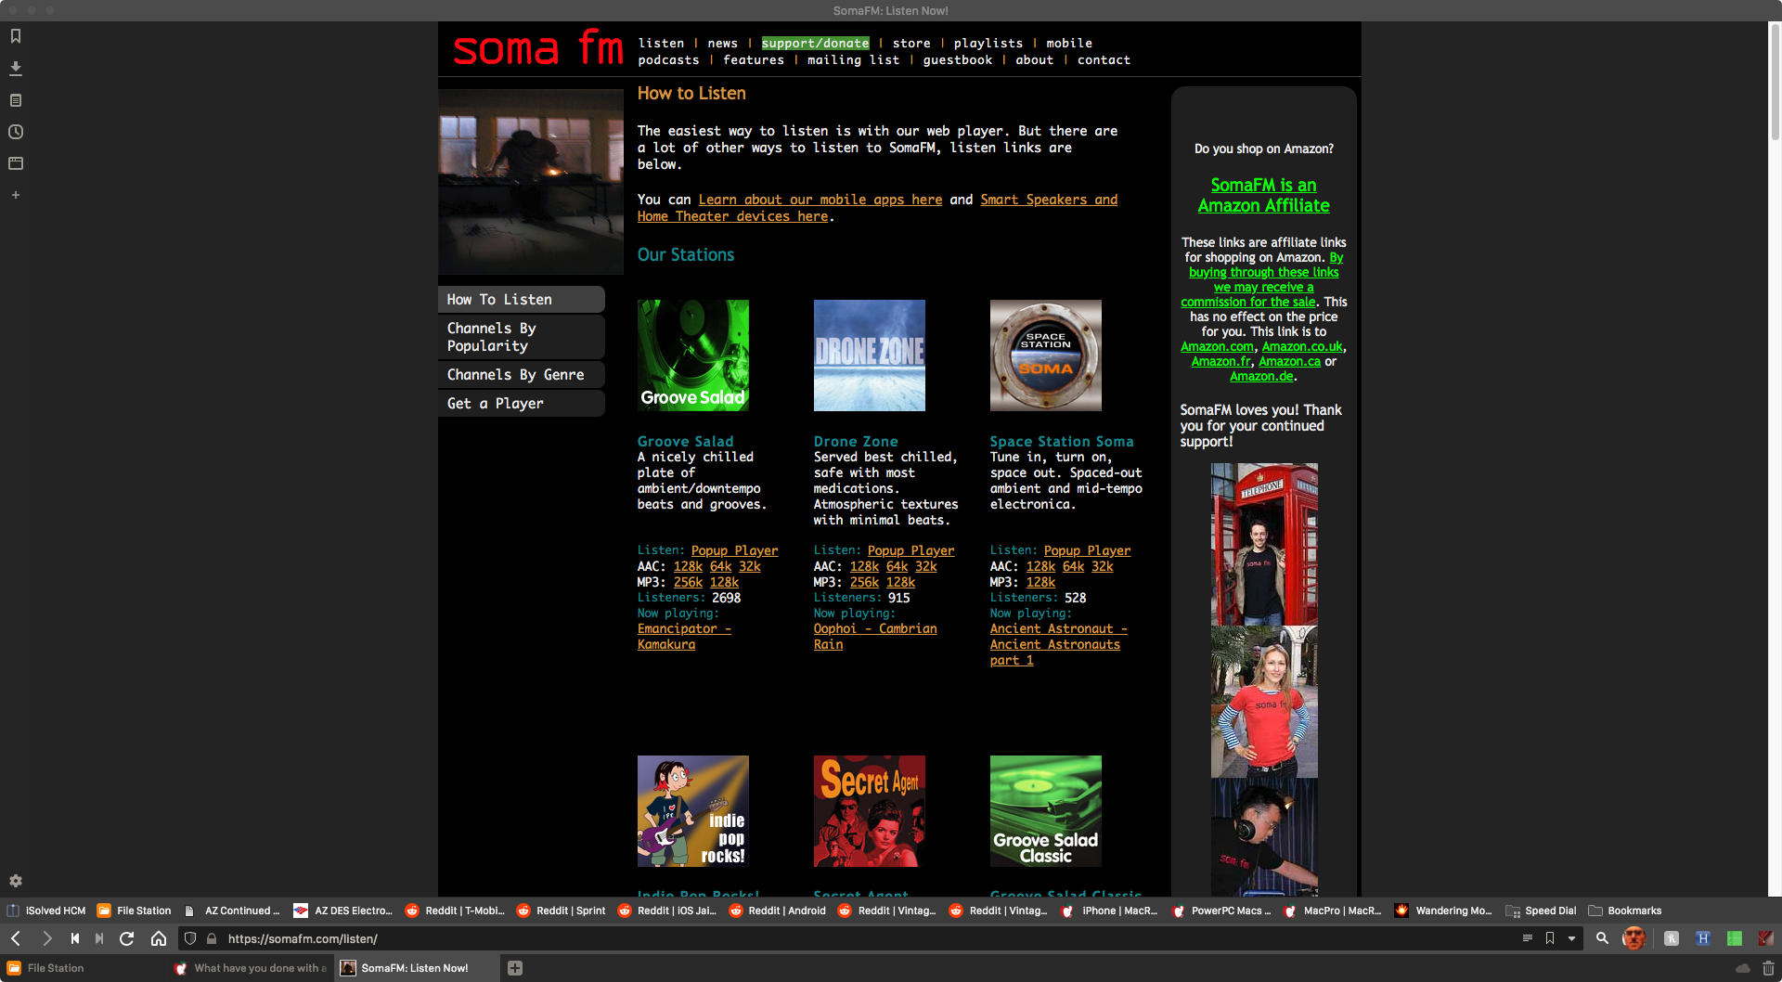Click the search magnifier icon

(1602, 938)
